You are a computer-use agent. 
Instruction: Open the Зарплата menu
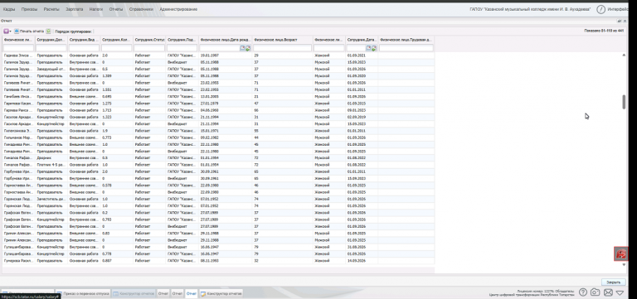point(75,9)
